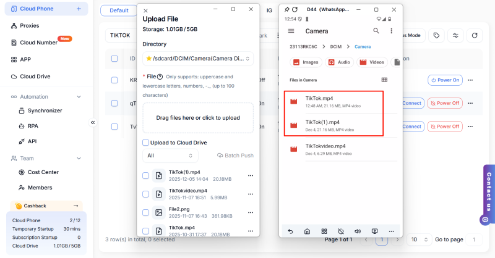Click the tag icon next to Mode button
The image size is (495, 258).
[x=436, y=36]
